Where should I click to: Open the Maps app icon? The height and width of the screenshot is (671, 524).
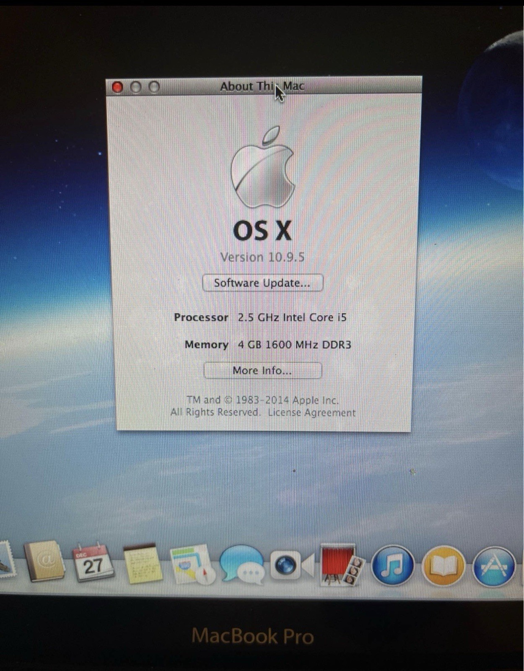tap(193, 564)
